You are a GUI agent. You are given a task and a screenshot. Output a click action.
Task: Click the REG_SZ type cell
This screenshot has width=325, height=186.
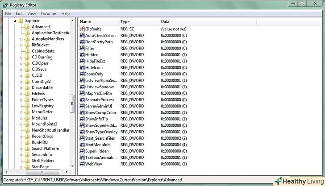(x=127, y=29)
